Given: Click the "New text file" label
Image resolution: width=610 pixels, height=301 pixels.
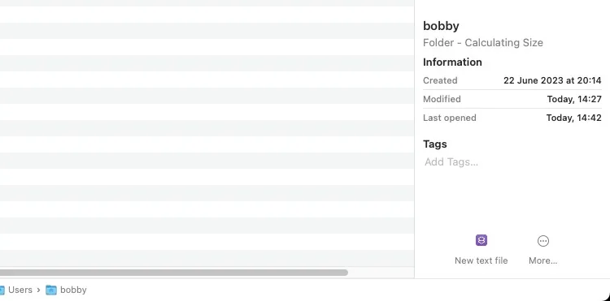Looking at the screenshot, I should [481, 260].
